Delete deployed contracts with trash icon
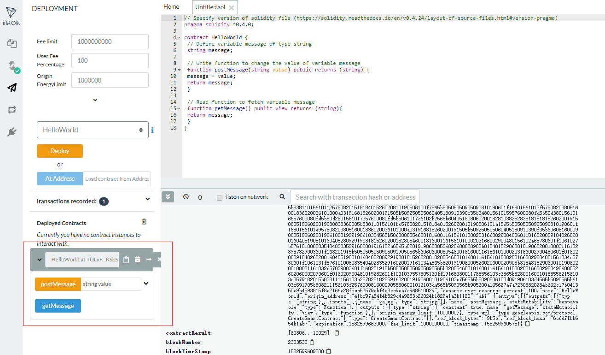The width and height of the screenshot is (605, 355). tap(144, 222)
